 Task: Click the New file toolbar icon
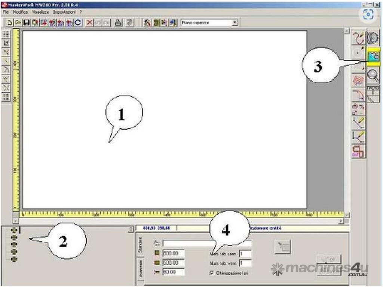coord(10,23)
